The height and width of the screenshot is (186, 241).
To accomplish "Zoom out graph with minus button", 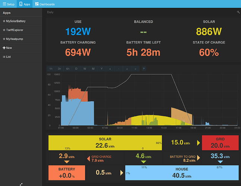I will pyautogui.click(x=119, y=69).
